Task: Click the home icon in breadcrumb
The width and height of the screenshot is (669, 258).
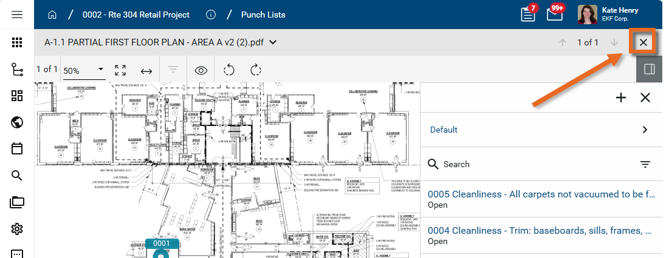Action: [x=53, y=15]
